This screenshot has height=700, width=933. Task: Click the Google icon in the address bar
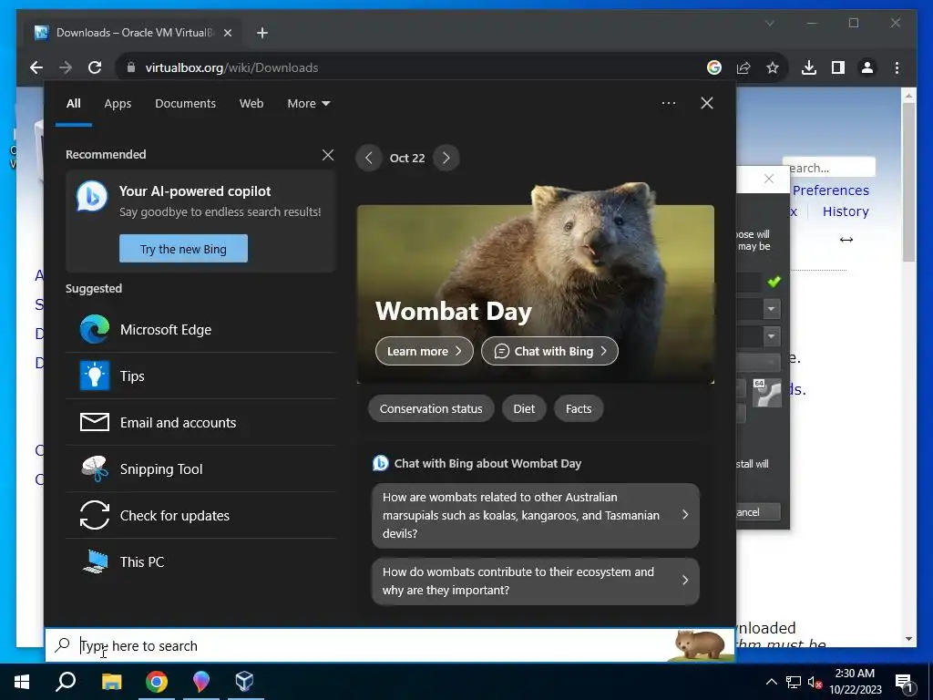click(714, 67)
